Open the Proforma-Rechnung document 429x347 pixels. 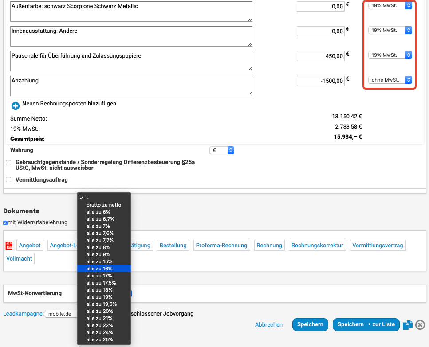(x=222, y=245)
